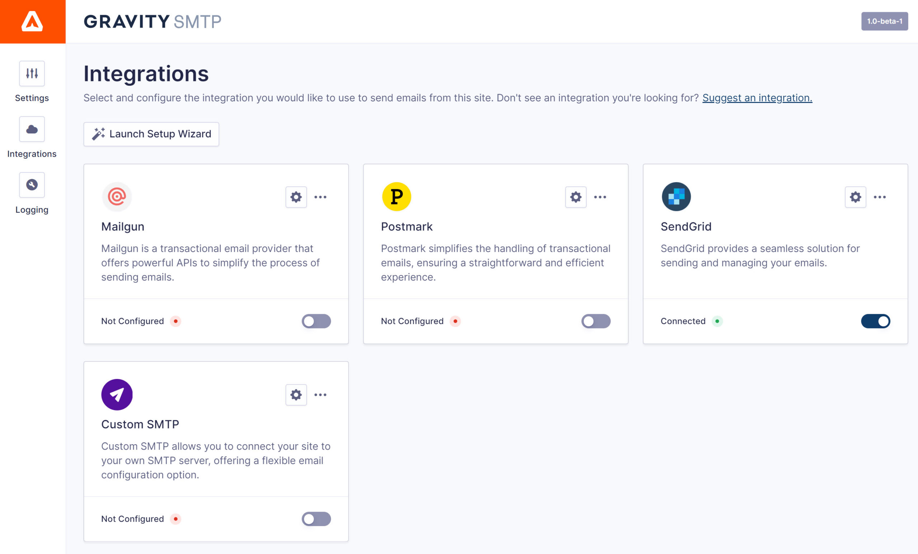This screenshot has height=554, width=918.
Task: Click the 1.0-beta-1 version badge
Action: (x=884, y=21)
